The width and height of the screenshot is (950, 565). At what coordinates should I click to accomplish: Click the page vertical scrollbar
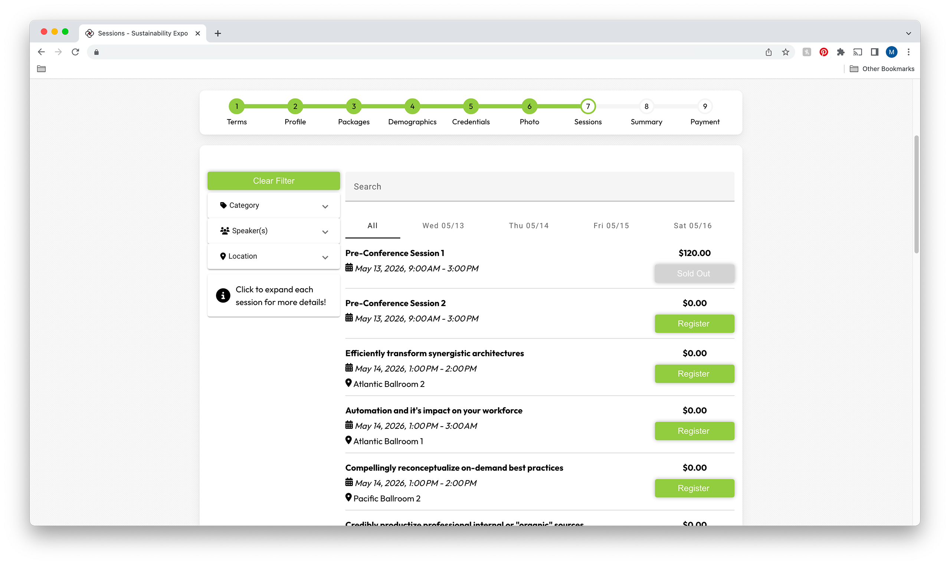pyautogui.click(x=916, y=194)
